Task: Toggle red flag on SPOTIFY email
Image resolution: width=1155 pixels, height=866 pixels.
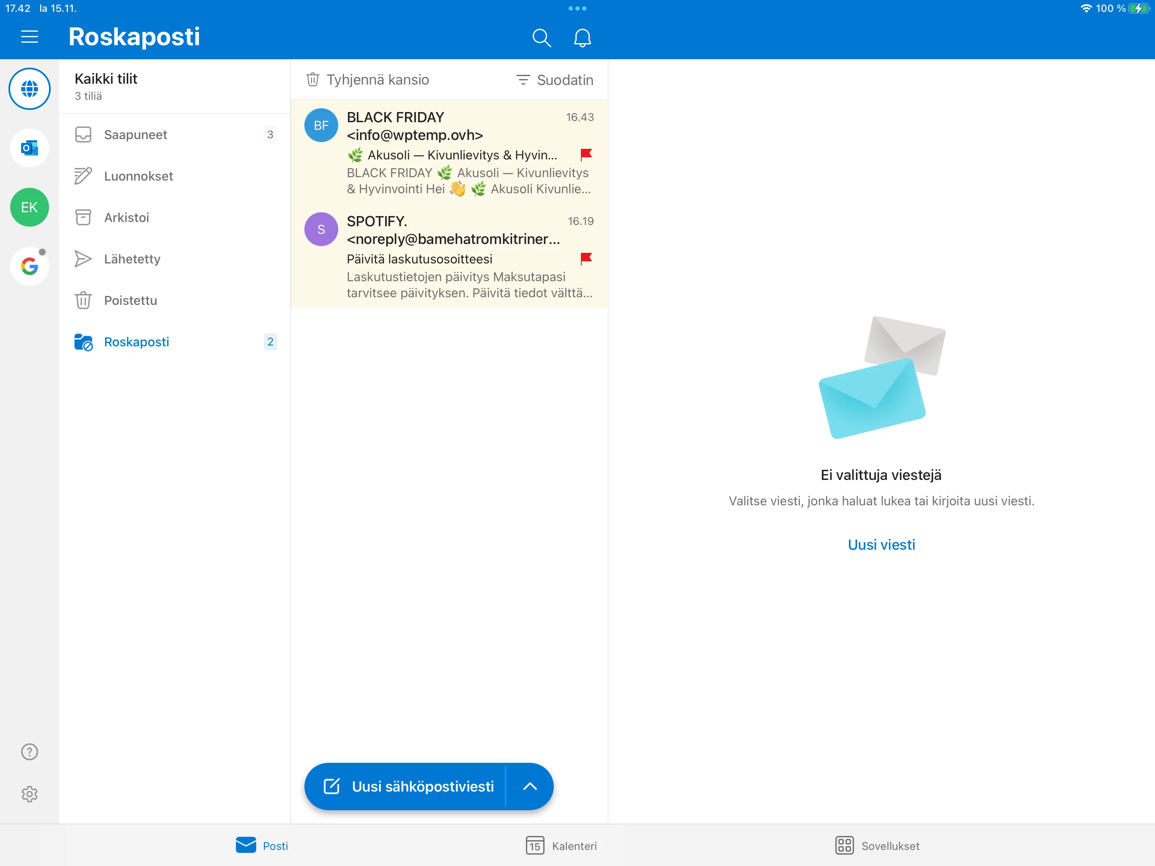Action: [586, 258]
